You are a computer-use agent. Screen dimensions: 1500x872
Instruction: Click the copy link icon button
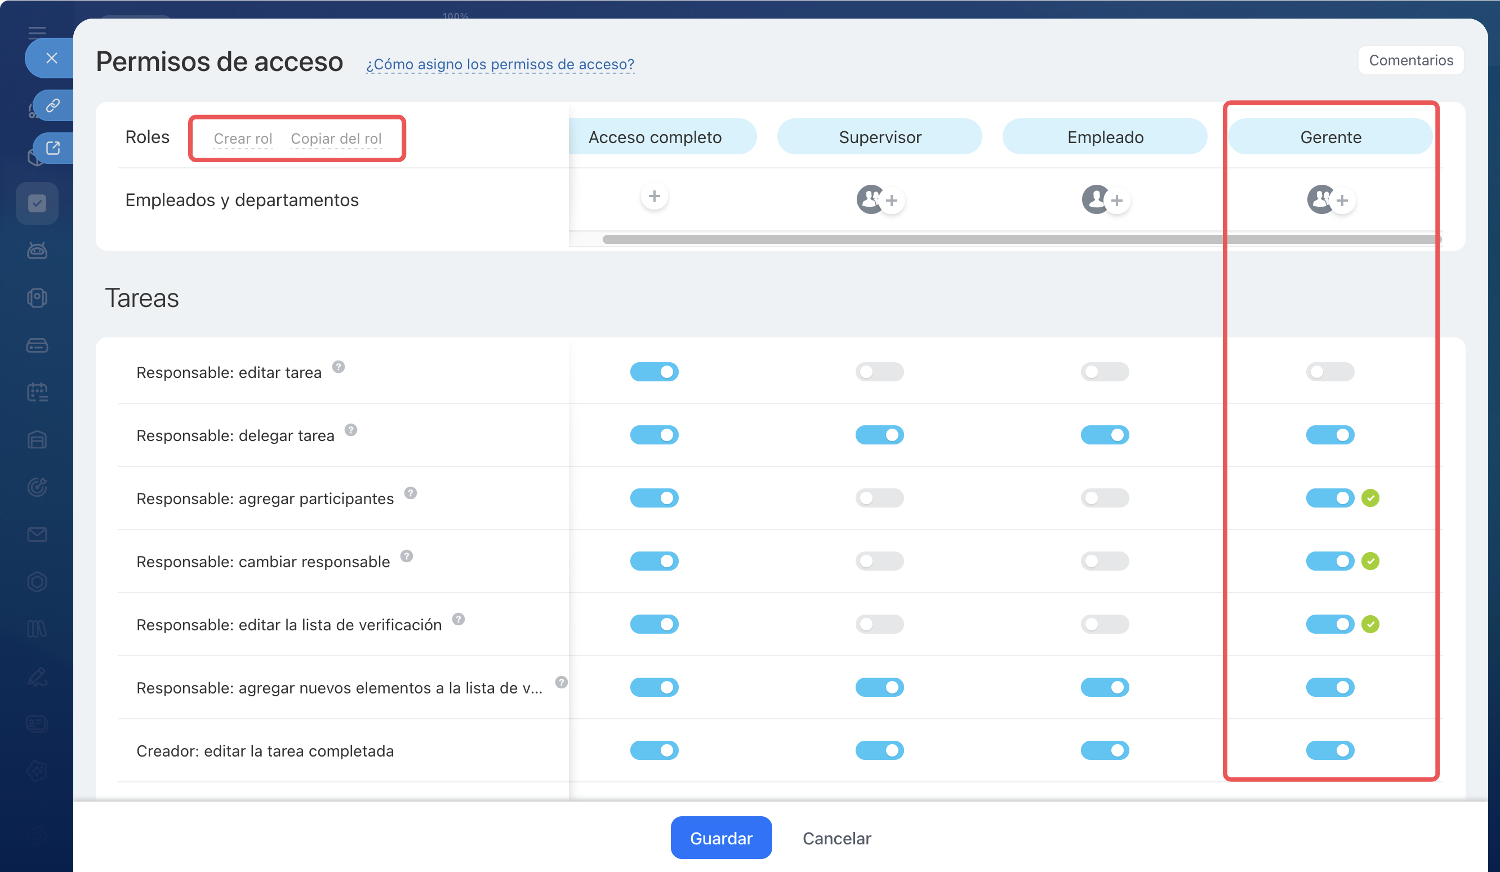(x=53, y=105)
